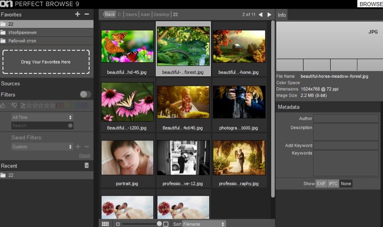This screenshot has height=227, width=383.
Task: Go to next image with the right arrow
Action: [269, 15]
